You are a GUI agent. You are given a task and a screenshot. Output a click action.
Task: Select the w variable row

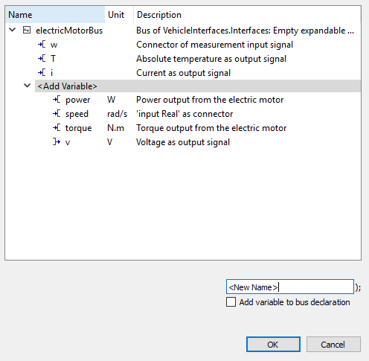click(183, 45)
